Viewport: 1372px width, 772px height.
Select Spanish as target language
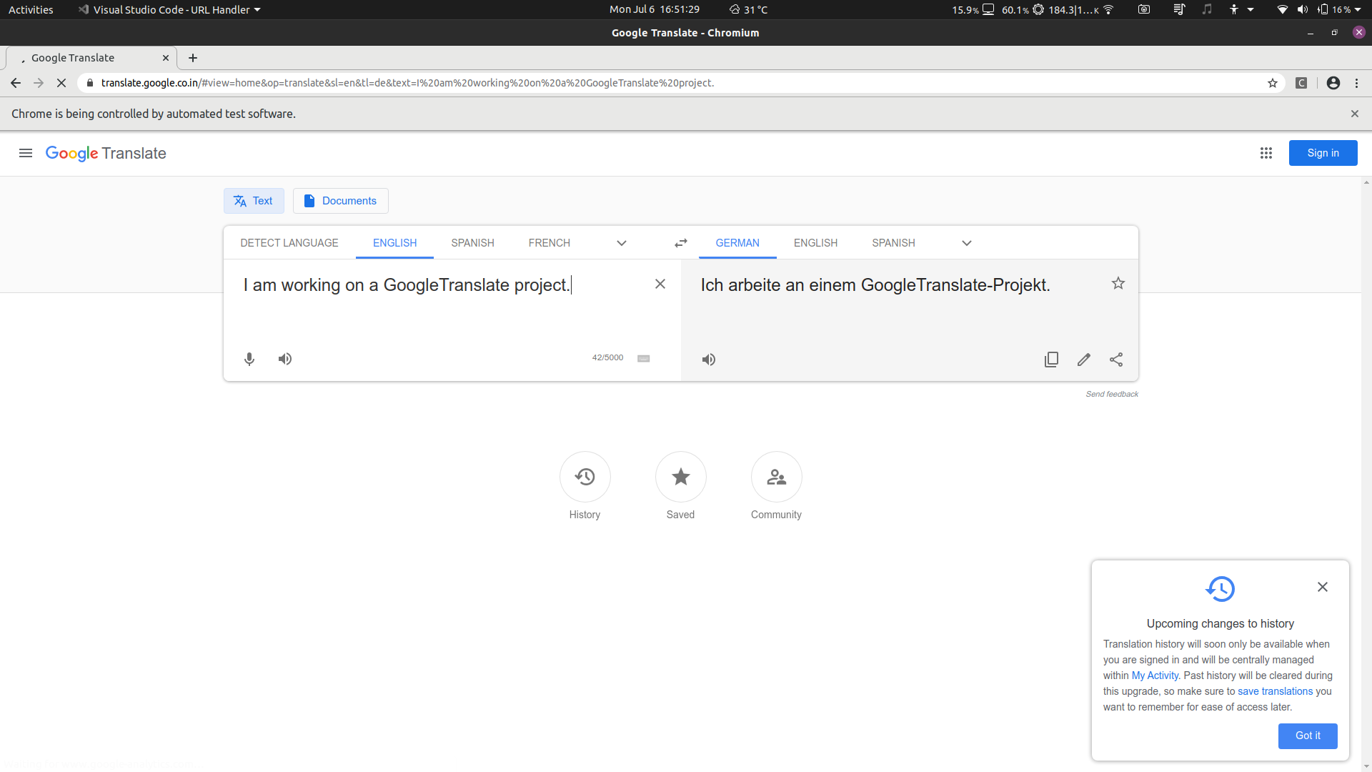click(x=893, y=243)
